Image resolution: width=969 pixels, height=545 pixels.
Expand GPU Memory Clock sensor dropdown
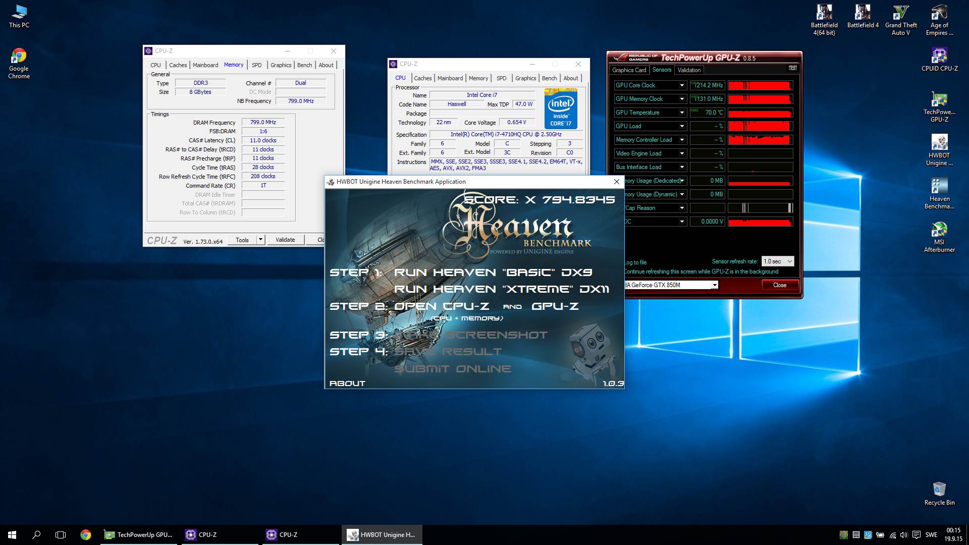(682, 99)
